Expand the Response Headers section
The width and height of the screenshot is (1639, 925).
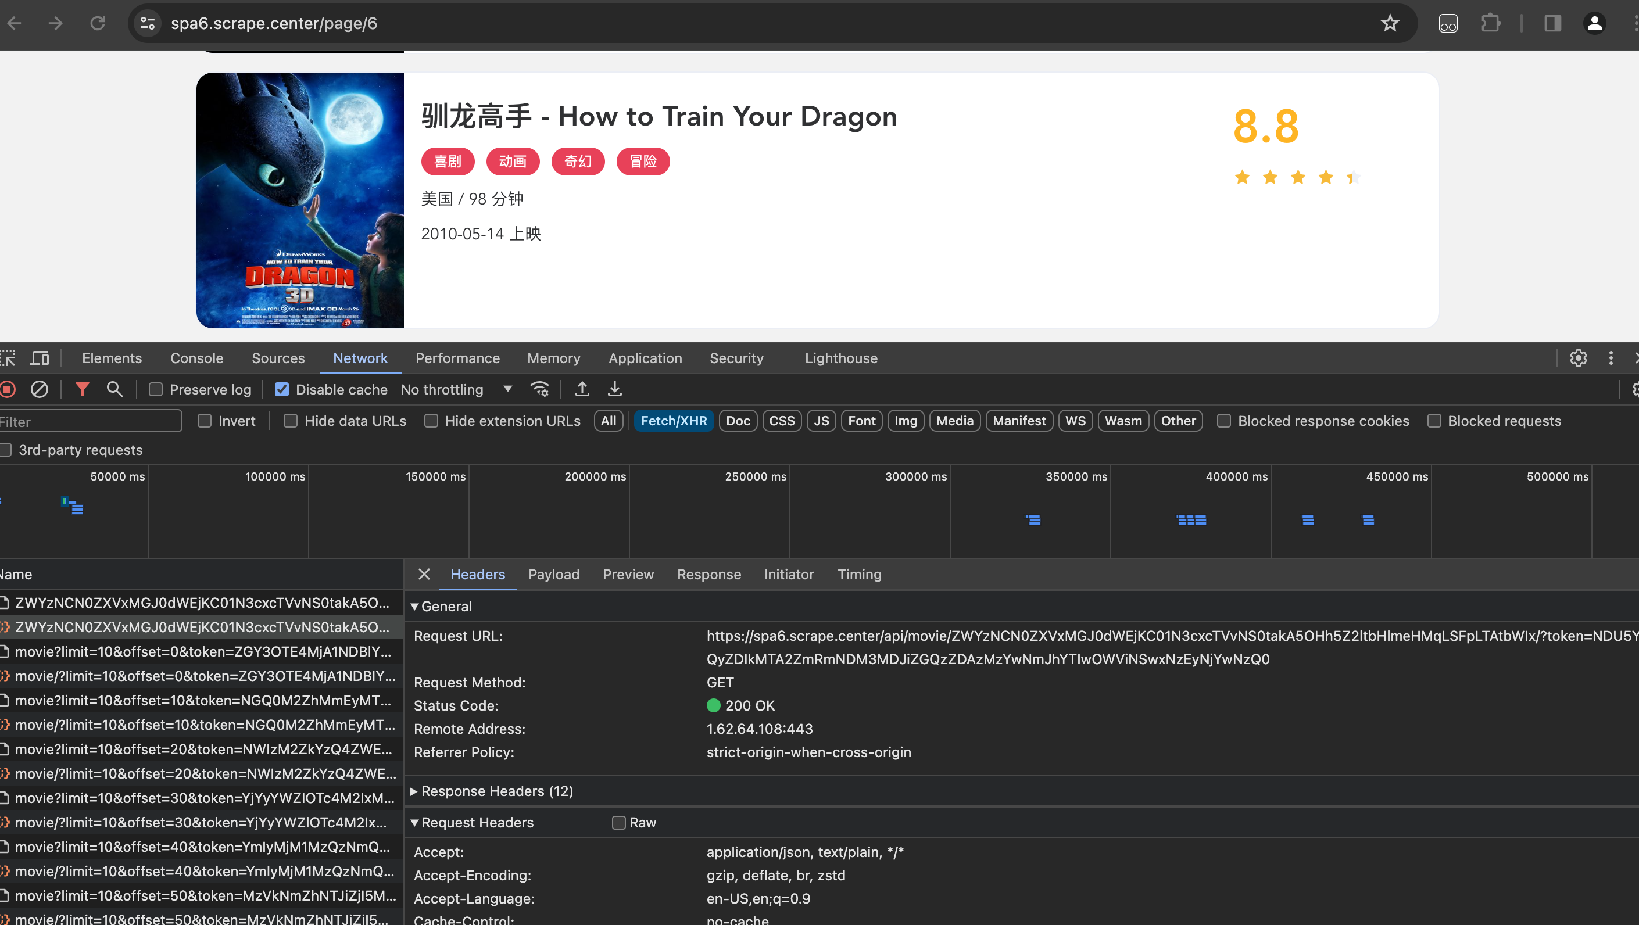point(496,791)
